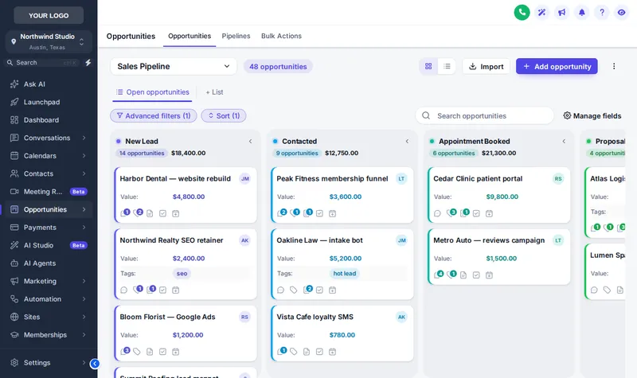
Task: Click the Add opportunity button
Action: 557,66
